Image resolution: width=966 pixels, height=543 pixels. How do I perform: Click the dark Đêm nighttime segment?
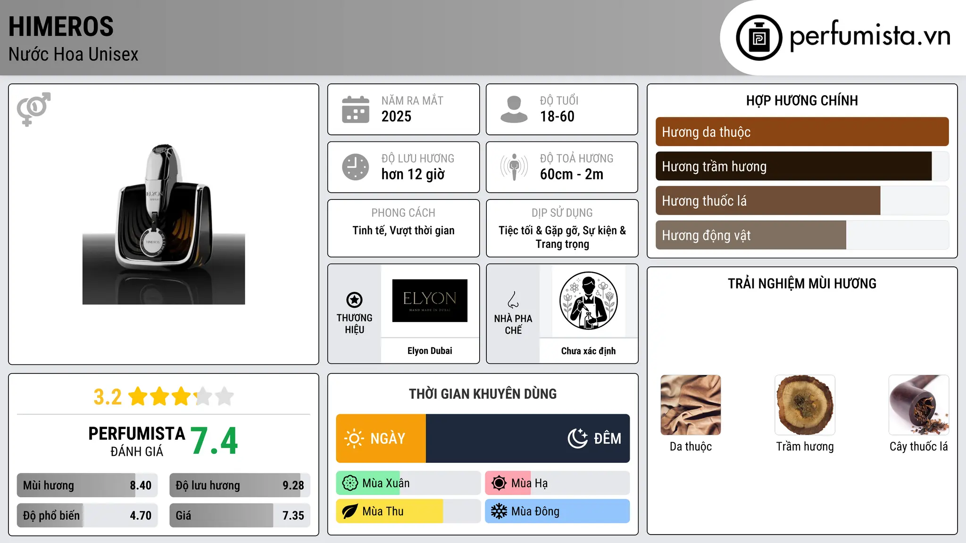[x=528, y=438]
